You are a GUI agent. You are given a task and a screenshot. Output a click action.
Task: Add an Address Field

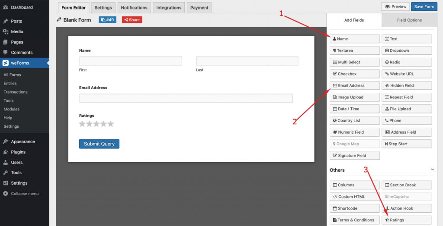(407, 132)
